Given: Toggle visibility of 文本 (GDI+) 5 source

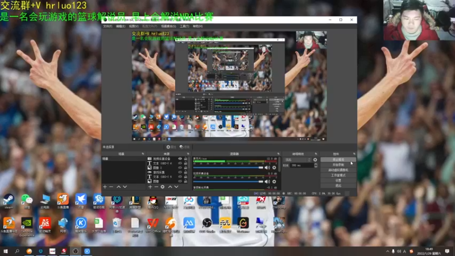Looking at the screenshot, I should (x=180, y=177).
